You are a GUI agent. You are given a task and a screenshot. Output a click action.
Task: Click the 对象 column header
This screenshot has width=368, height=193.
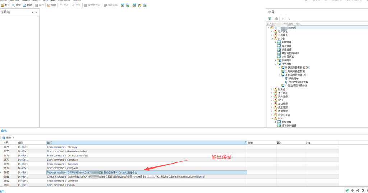coord(322,143)
